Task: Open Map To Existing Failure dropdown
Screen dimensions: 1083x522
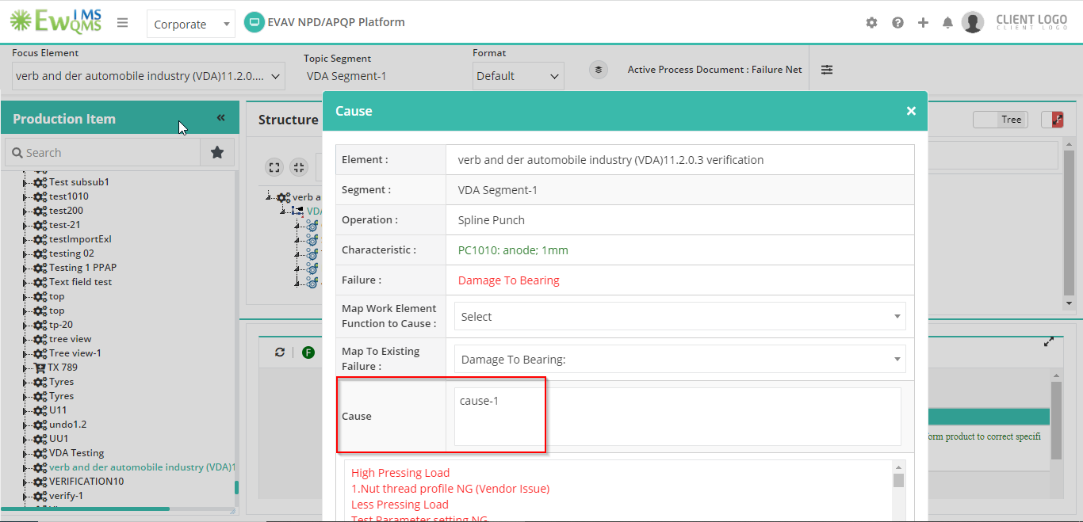Action: [679, 360]
